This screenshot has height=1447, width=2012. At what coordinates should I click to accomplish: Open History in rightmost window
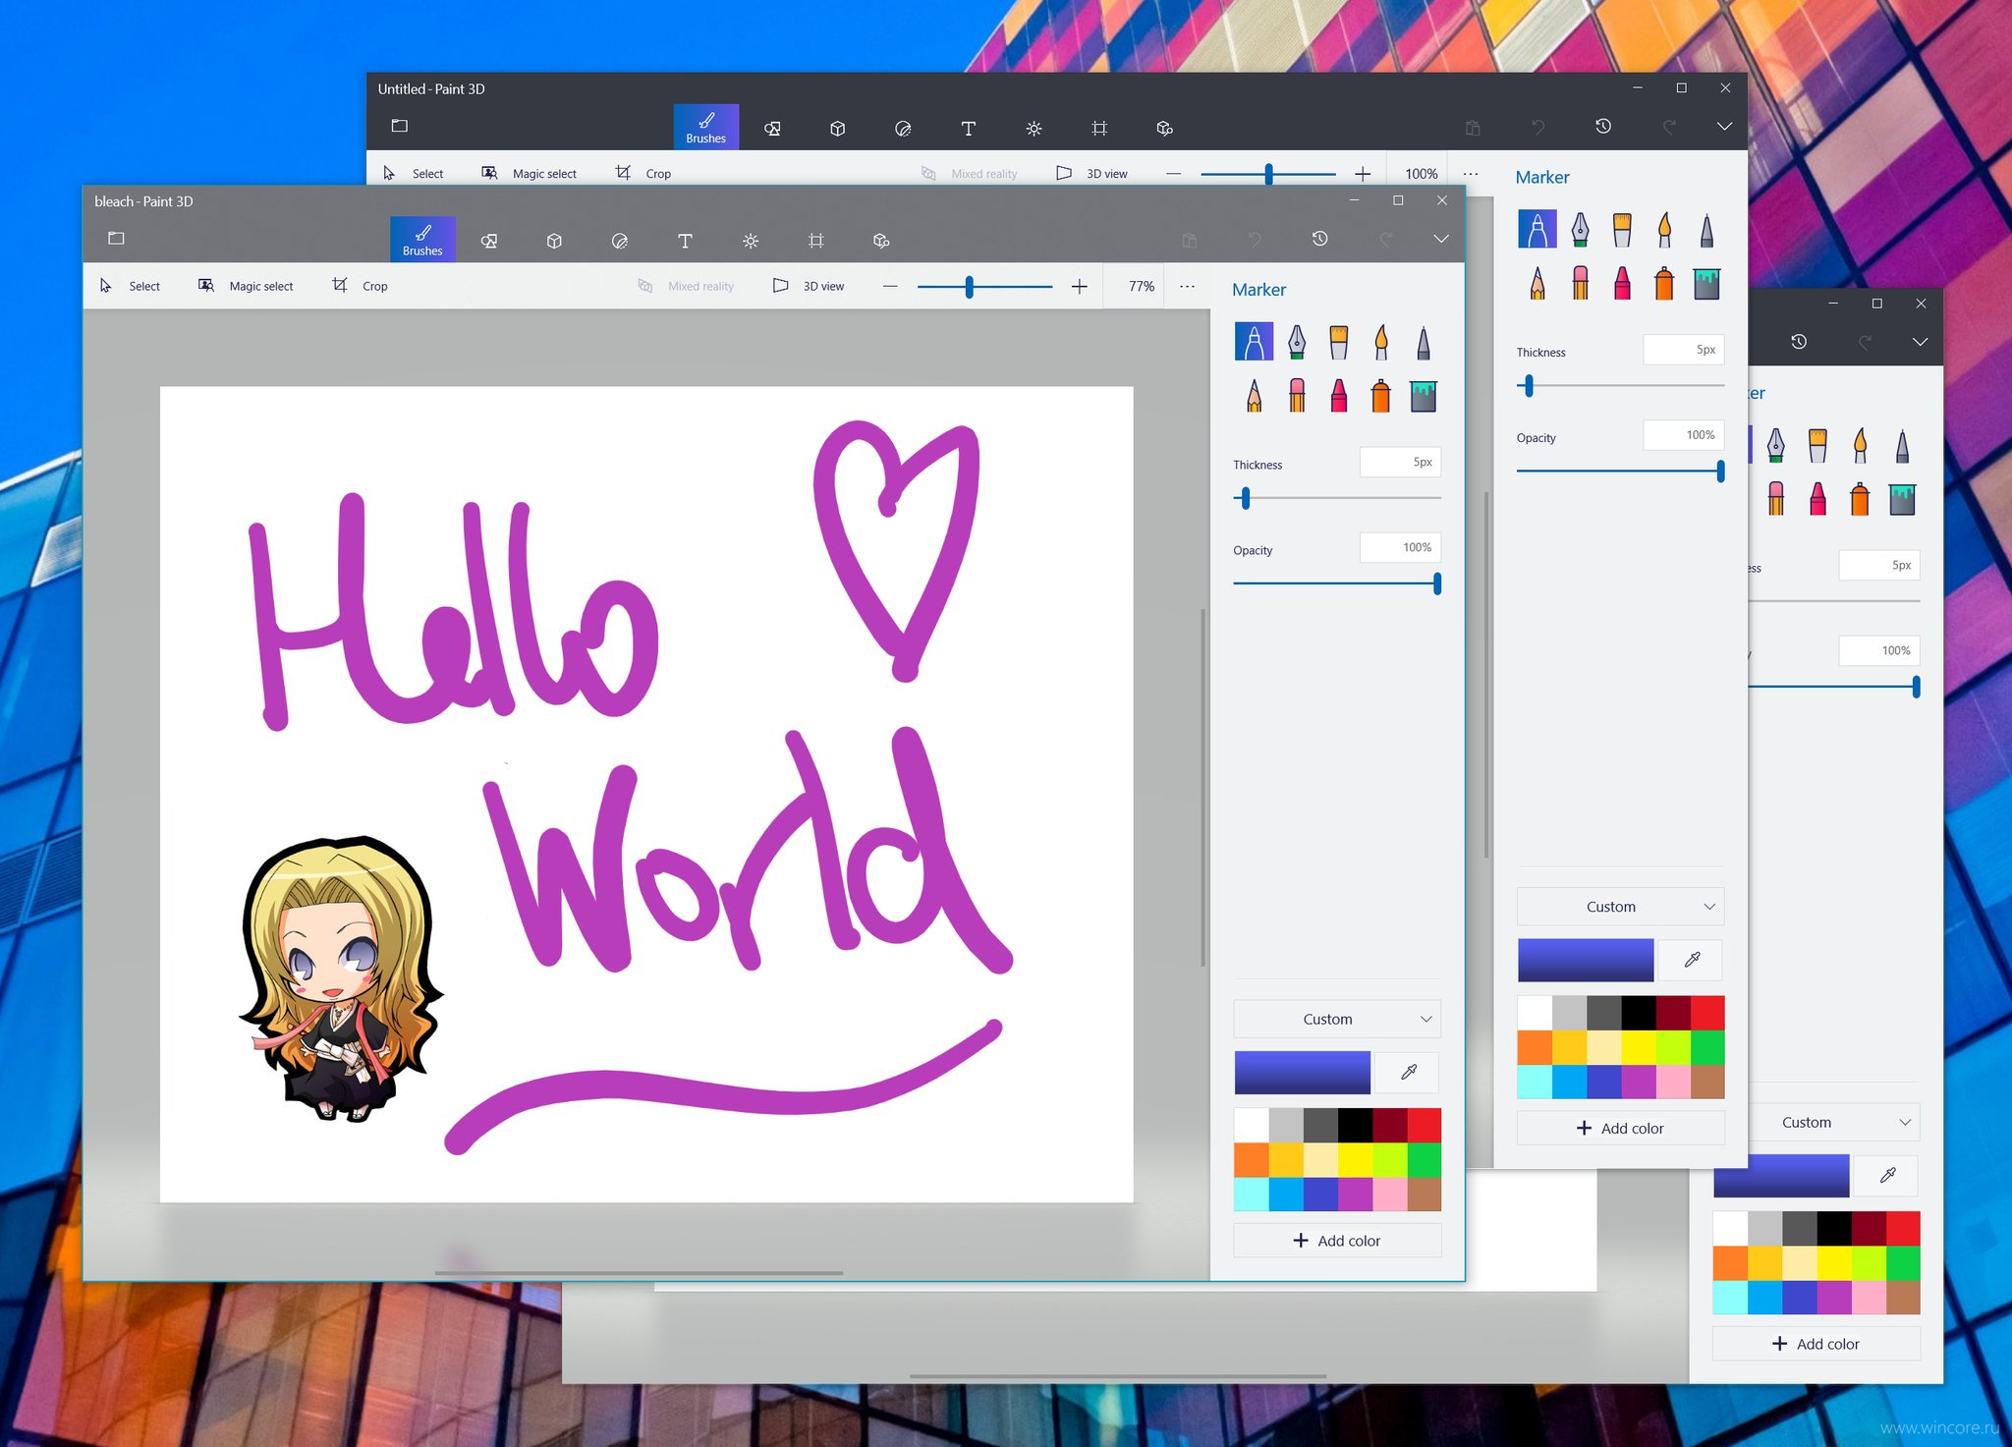tap(1799, 342)
